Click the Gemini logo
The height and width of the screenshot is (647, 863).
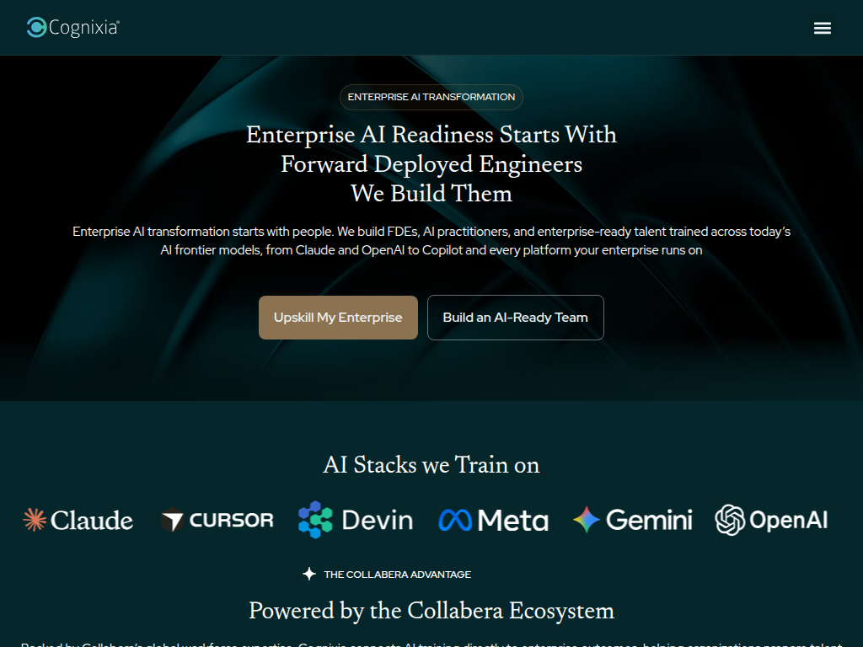click(632, 520)
